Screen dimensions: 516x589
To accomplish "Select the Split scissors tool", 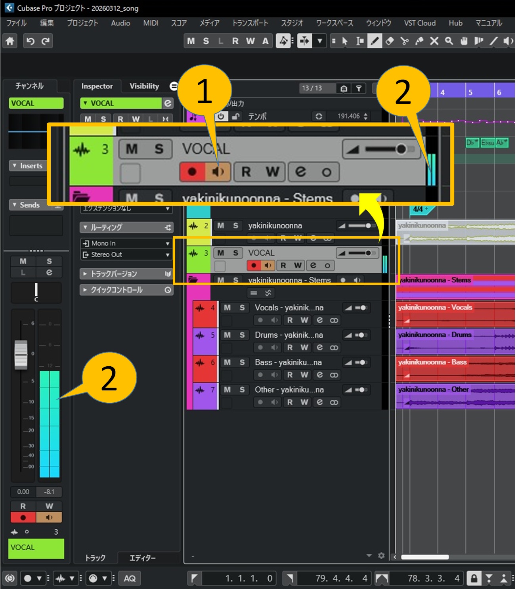I will [404, 41].
